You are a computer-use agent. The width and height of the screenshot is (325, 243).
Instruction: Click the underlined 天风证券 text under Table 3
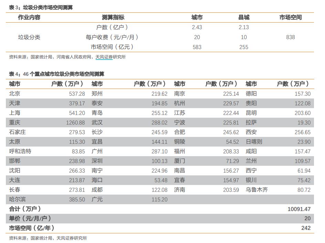tap(104, 57)
